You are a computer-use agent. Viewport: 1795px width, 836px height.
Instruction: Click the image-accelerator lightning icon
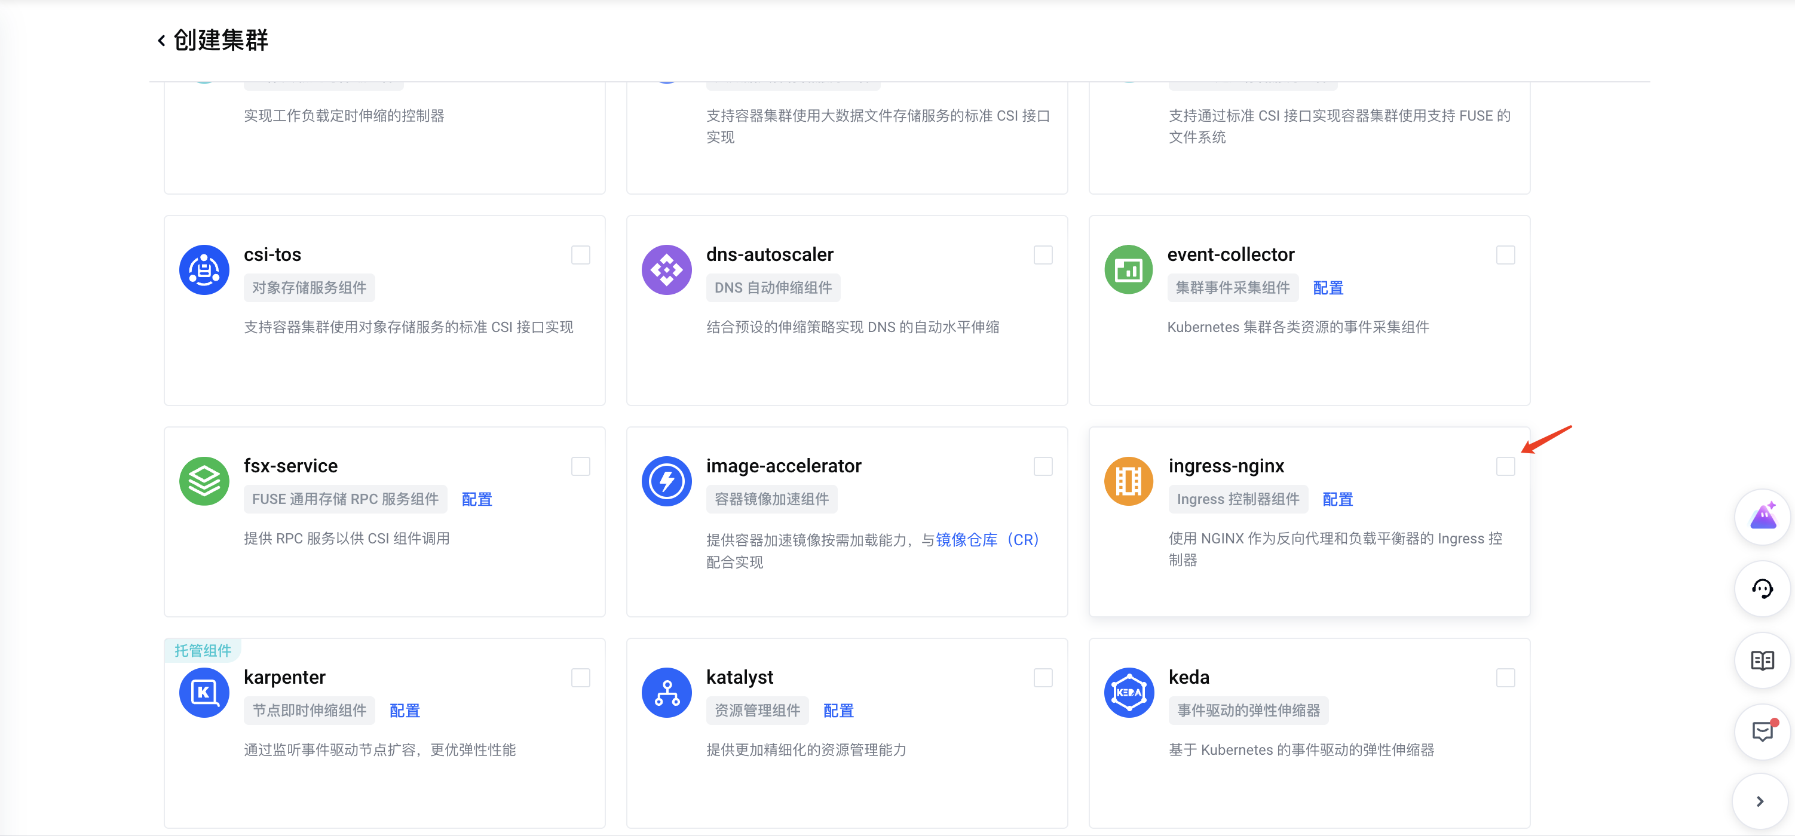point(666,481)
